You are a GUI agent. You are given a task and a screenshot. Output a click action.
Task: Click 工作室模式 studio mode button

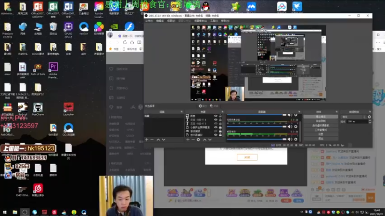[321, 130]
